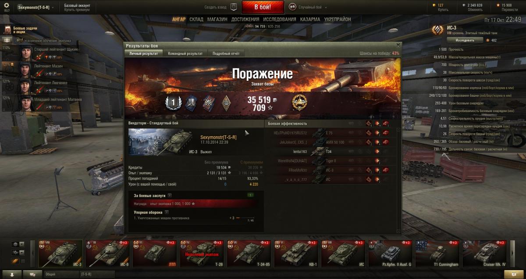The height and width of the screenshot is (279, 526).
Task: Click the battle missions and specials icon
Action: coord(7,29)
